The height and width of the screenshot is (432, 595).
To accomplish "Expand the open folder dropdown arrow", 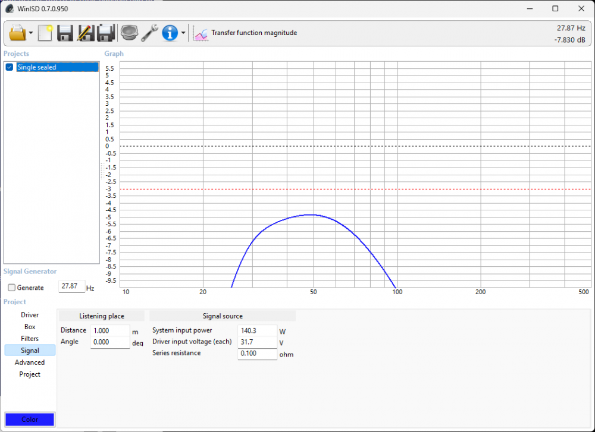I will (30, 33).
